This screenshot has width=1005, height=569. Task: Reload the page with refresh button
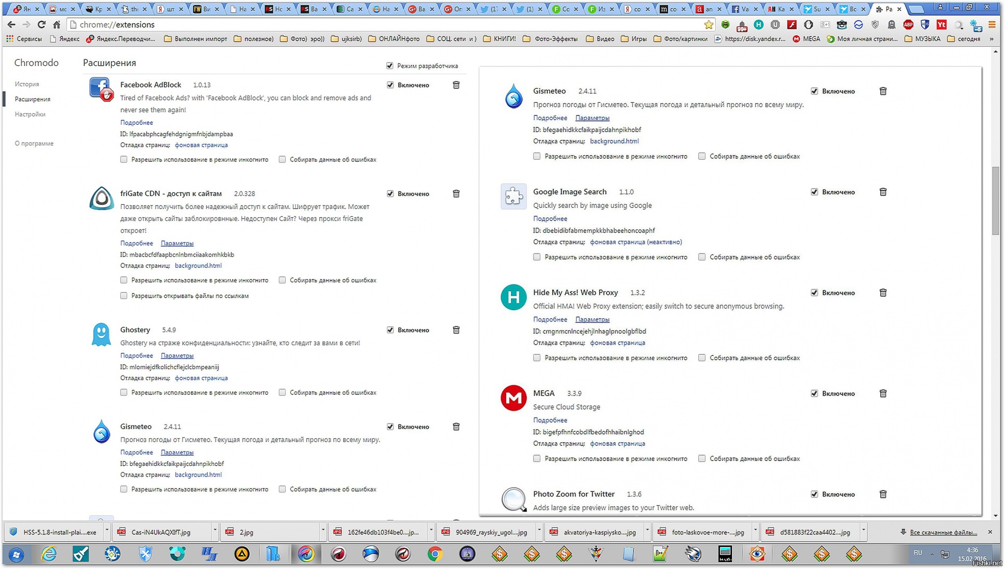click(x=42, y=25)
